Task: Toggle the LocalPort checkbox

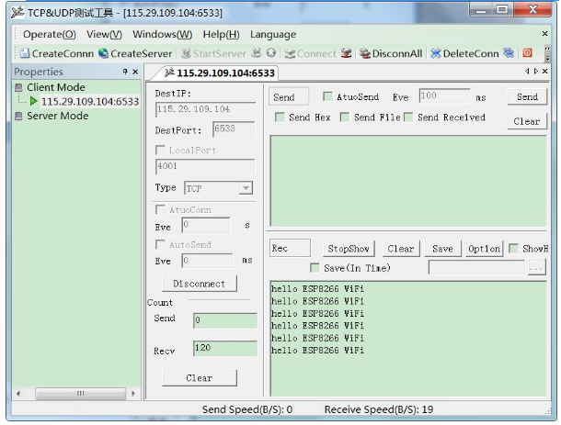Action: (160, 150)
